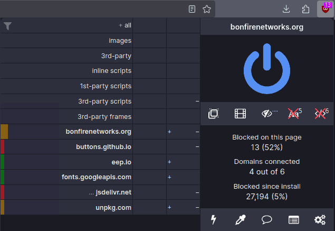The height and width of the screenshot is (231, 335).
Task: Click the uBlock Origin toolbar extension icon
Action: [326, 9]
